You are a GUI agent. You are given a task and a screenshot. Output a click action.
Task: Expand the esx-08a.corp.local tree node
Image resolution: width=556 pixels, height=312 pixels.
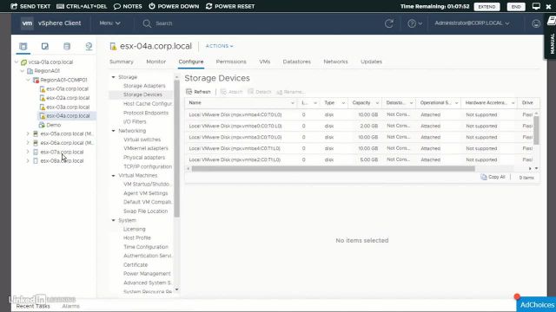(x=28, y=160)
